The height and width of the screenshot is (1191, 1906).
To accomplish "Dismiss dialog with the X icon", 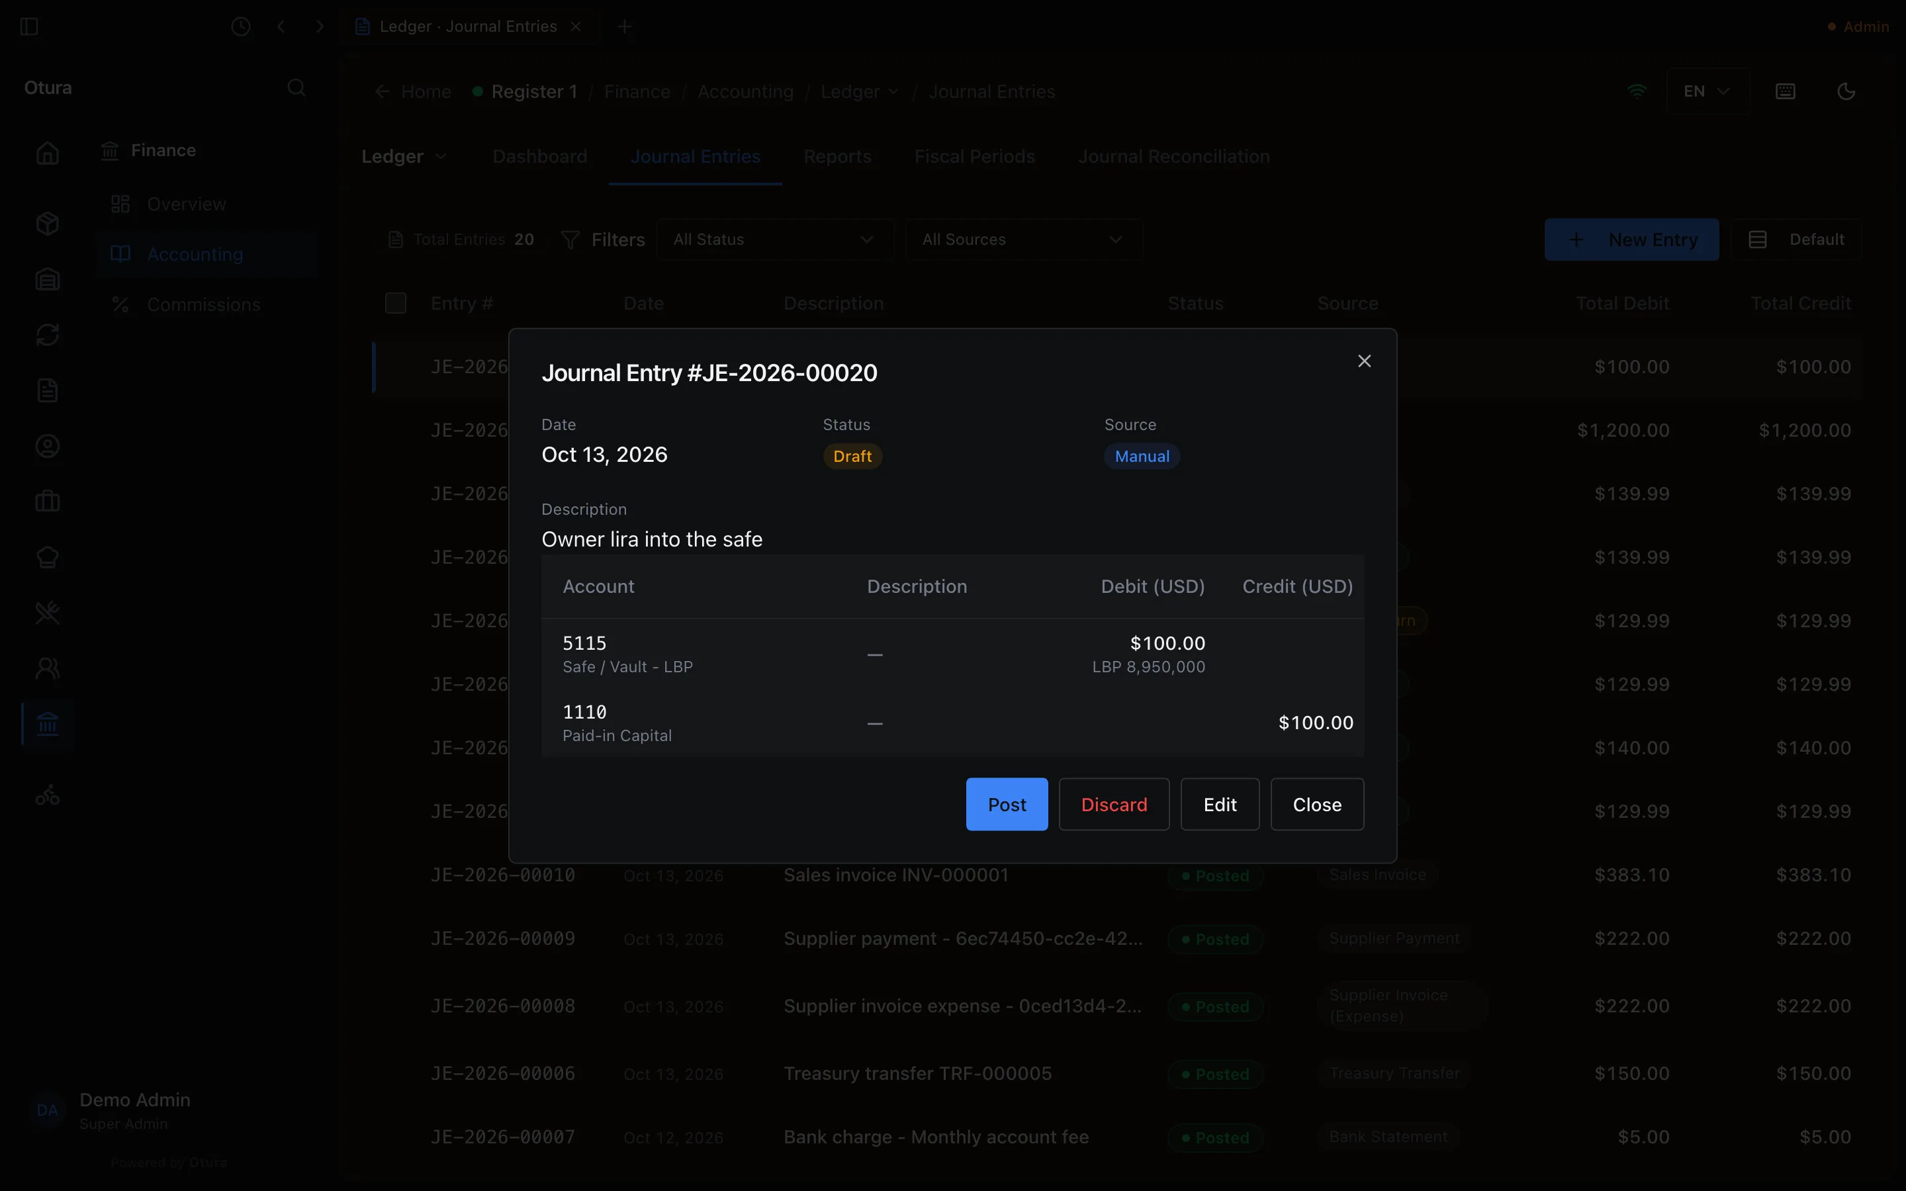I will click(x=1365, y=361).
